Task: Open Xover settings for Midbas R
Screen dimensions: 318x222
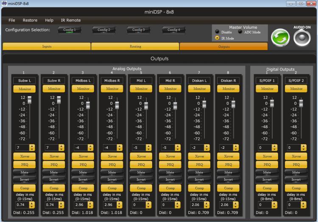Action: tap(112, 156)
